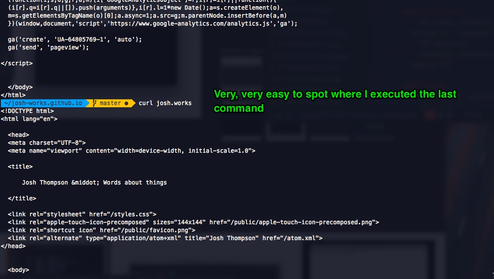Click the opening <head> tag line

19,135
